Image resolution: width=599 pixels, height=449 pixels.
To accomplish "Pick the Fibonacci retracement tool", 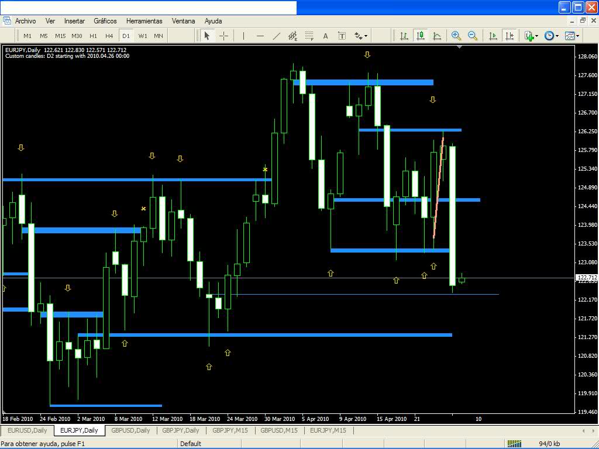I will [309, 36].
